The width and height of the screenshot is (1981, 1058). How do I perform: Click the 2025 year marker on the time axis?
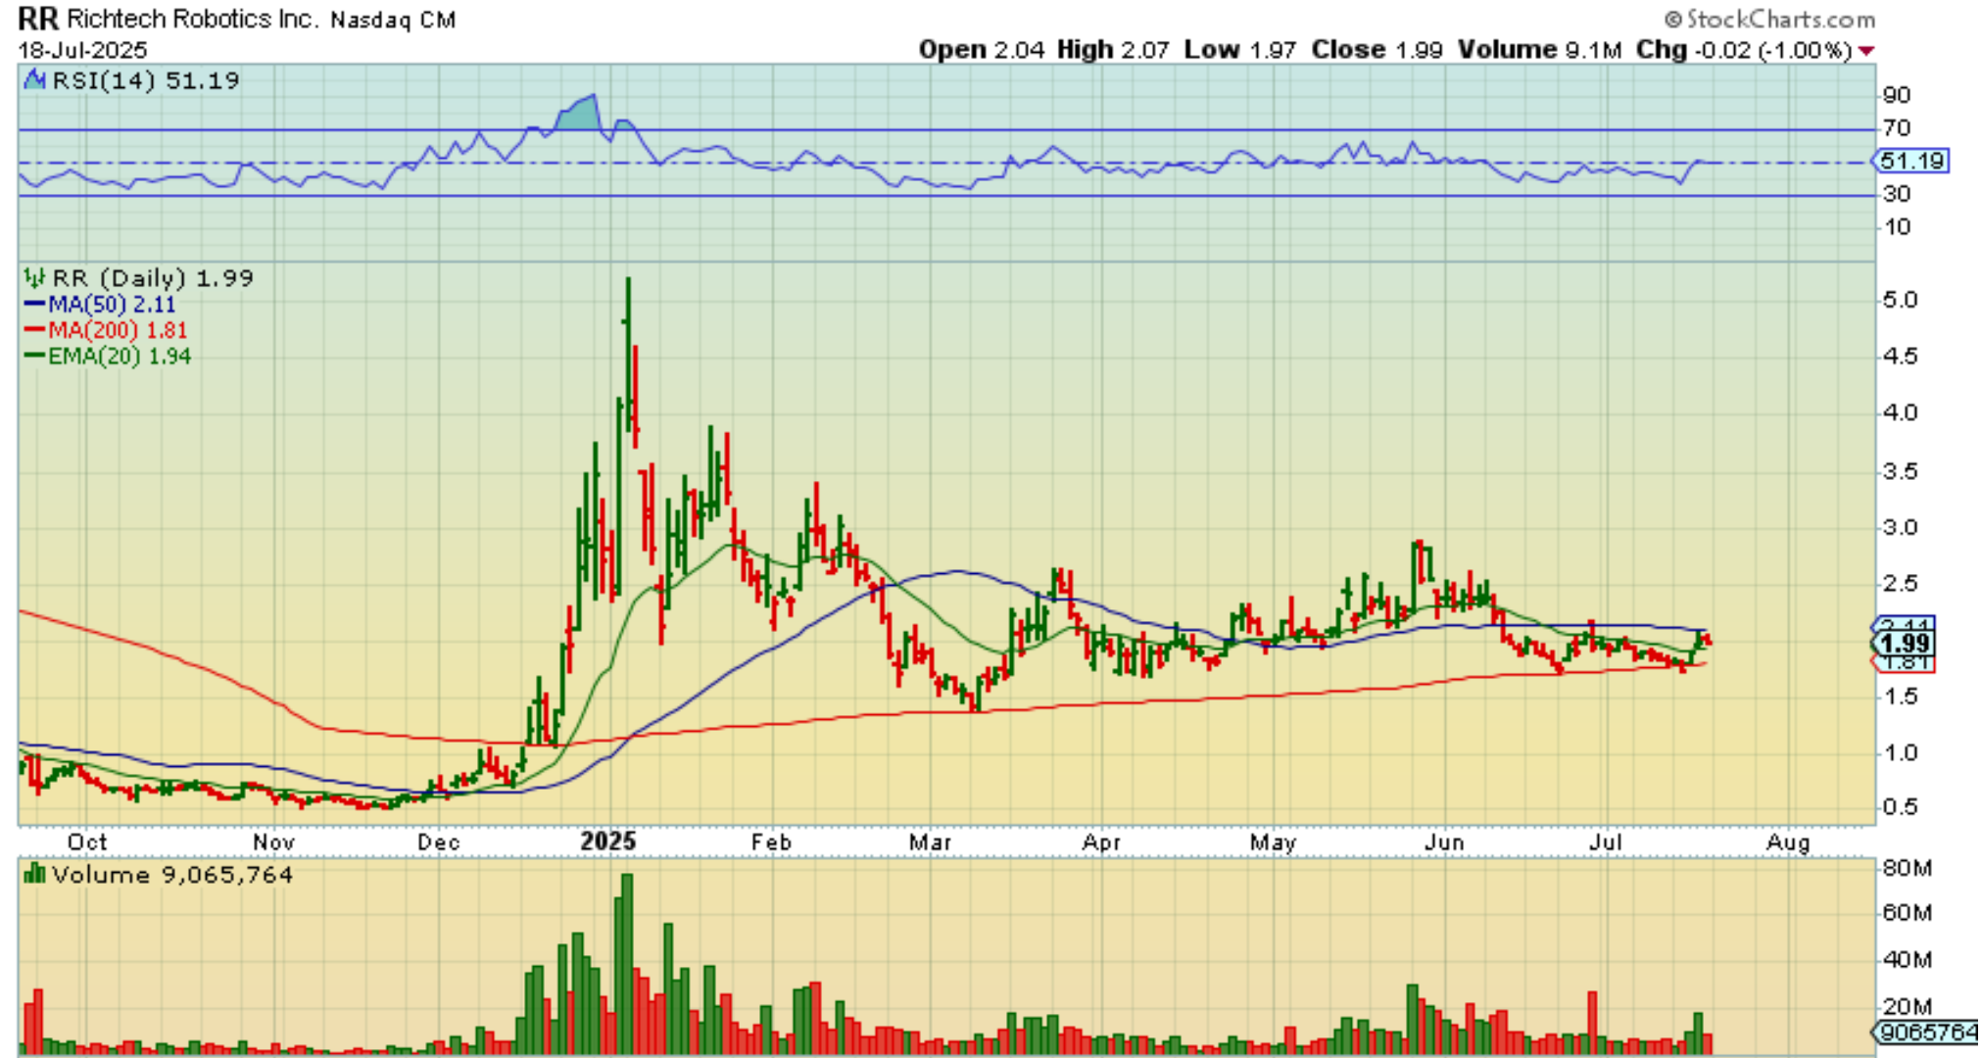607,842
